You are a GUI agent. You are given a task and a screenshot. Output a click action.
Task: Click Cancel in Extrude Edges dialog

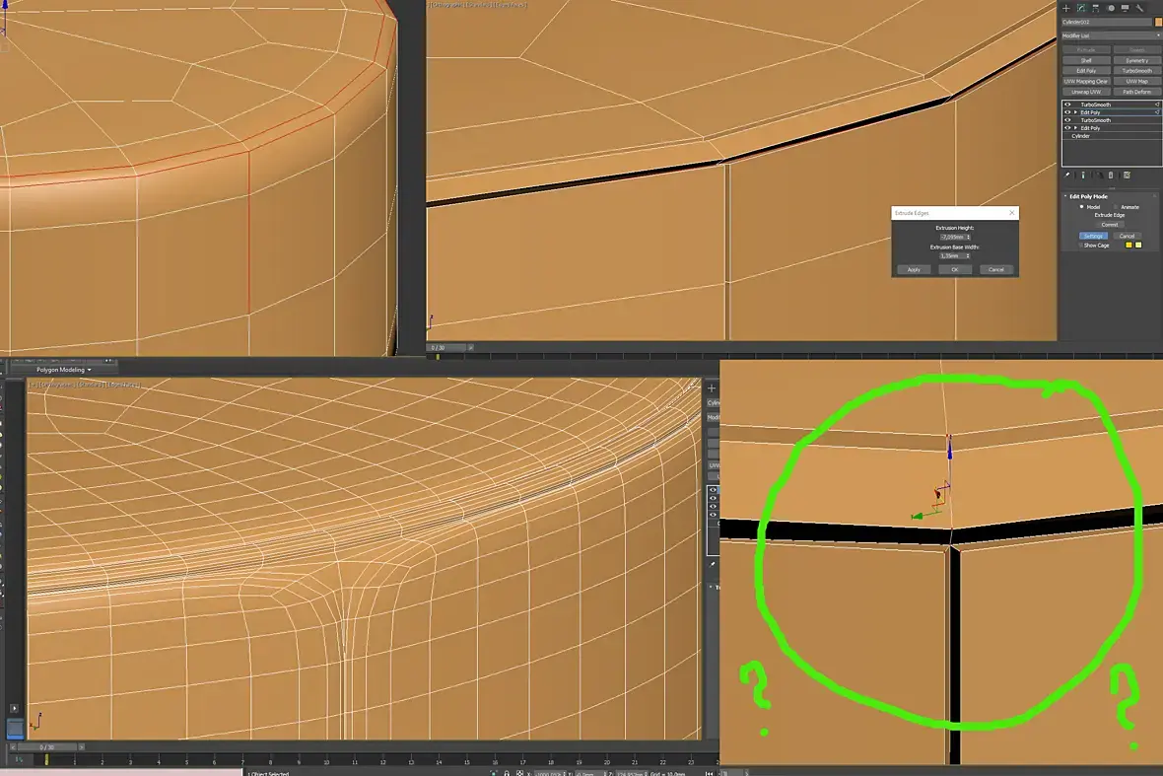coord(996,269)
